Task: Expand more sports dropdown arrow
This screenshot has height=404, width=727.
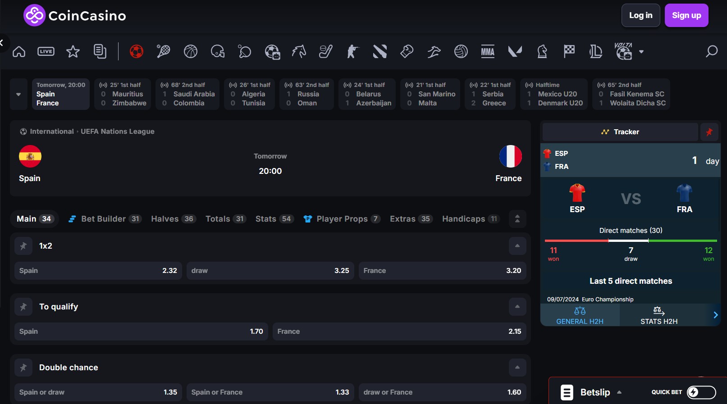Action: pos(641,51)
